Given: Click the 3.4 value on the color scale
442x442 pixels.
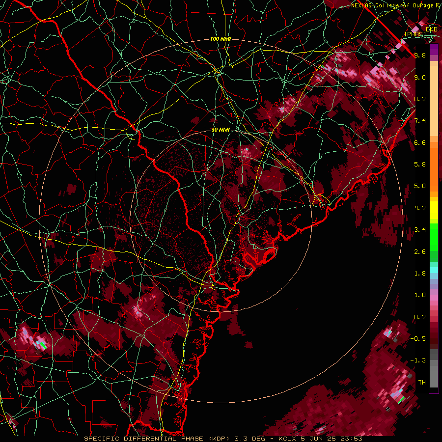Looking at the screenshot, I should pos(420,230).
